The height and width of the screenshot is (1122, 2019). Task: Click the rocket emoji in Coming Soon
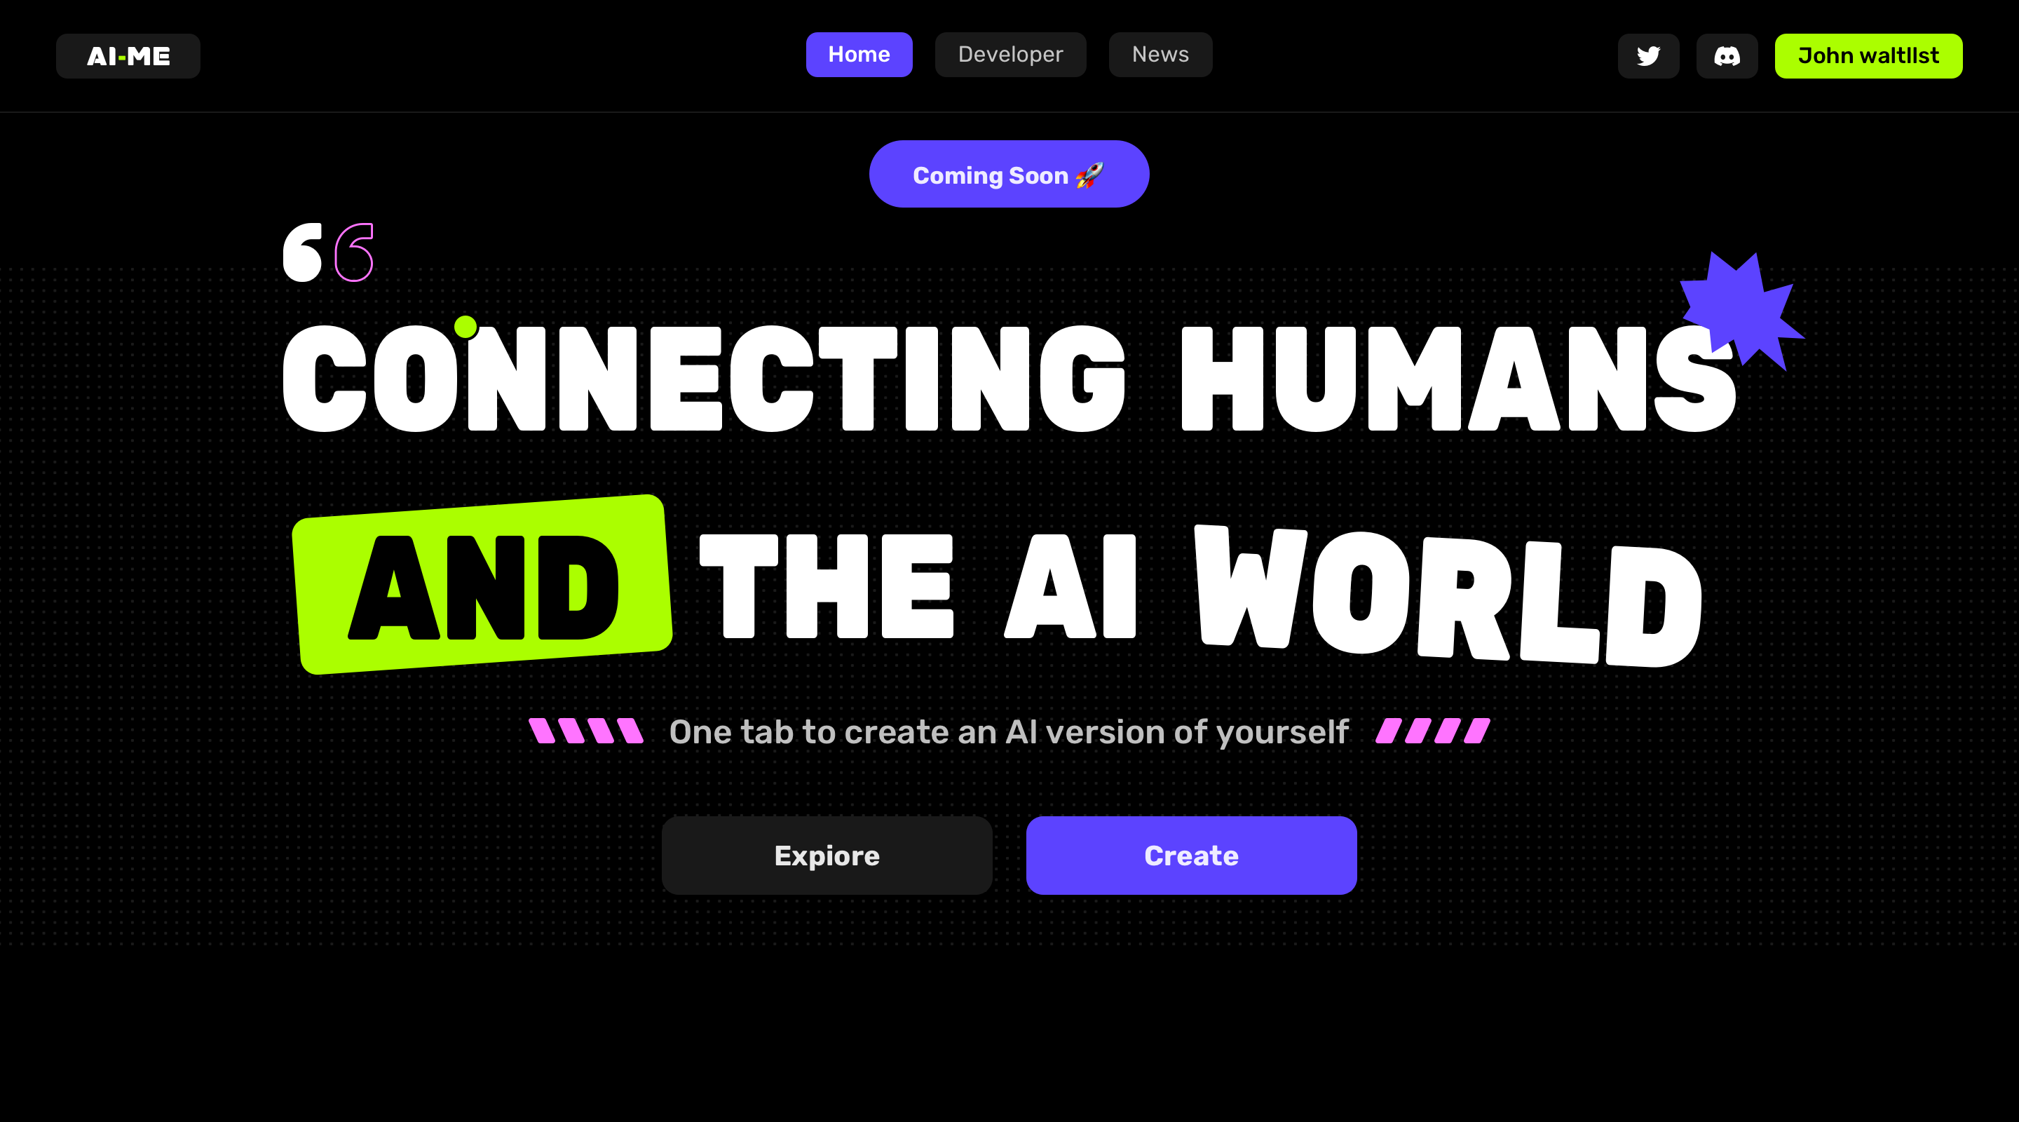tap(1092, 175)
